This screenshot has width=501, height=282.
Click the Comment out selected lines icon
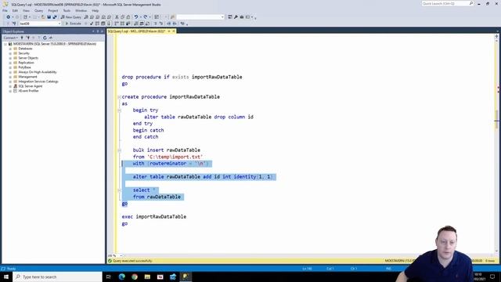pos(156,23)
